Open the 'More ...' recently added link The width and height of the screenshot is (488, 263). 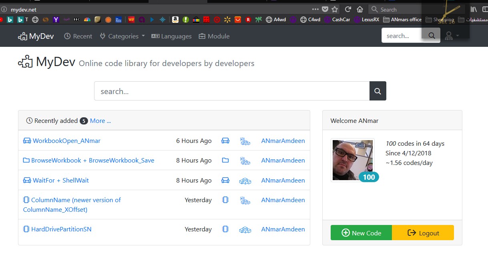[100, 121]
